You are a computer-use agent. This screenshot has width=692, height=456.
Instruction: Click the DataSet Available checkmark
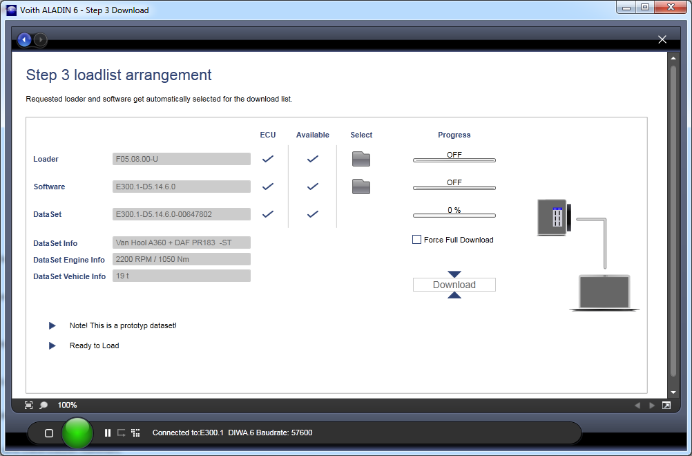(x=313, y=214)
